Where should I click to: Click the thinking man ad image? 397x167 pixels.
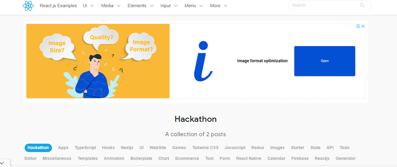98,61
